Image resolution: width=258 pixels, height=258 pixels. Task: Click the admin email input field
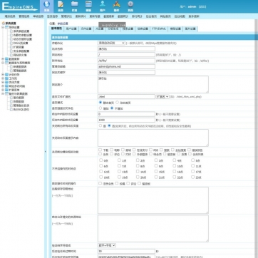tap(126, 66)
